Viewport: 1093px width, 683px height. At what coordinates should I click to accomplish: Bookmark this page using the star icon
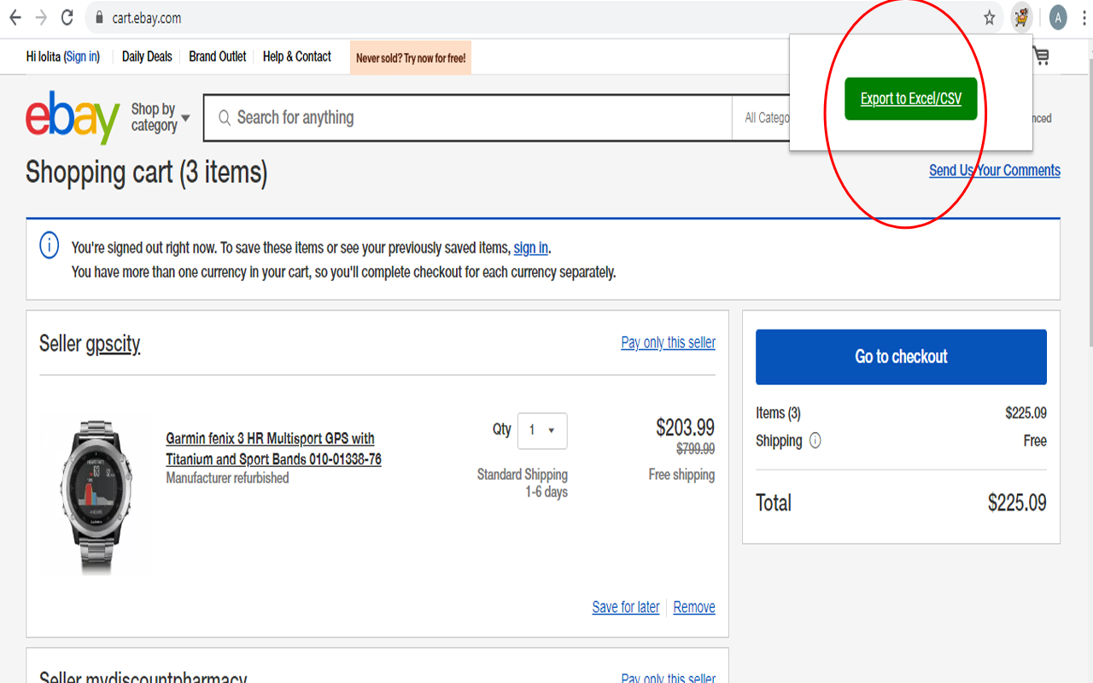click(x=988, y=17)
